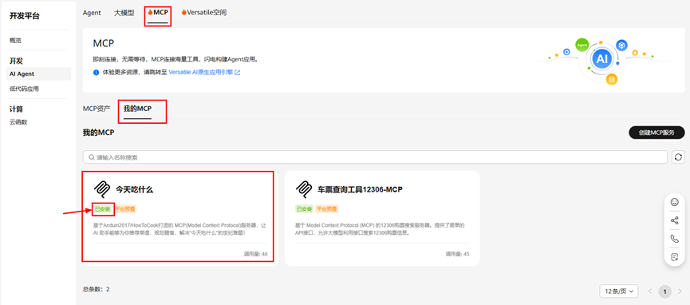The width and height of the screenshot is (690, 305).
Task: Open the document note icon in floating panel
Action: (674, 256)
